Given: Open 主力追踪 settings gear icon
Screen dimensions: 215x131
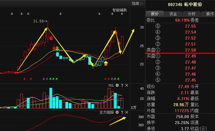Looking at the screenshot, I should pyautogui.click(x=117, y=112).
